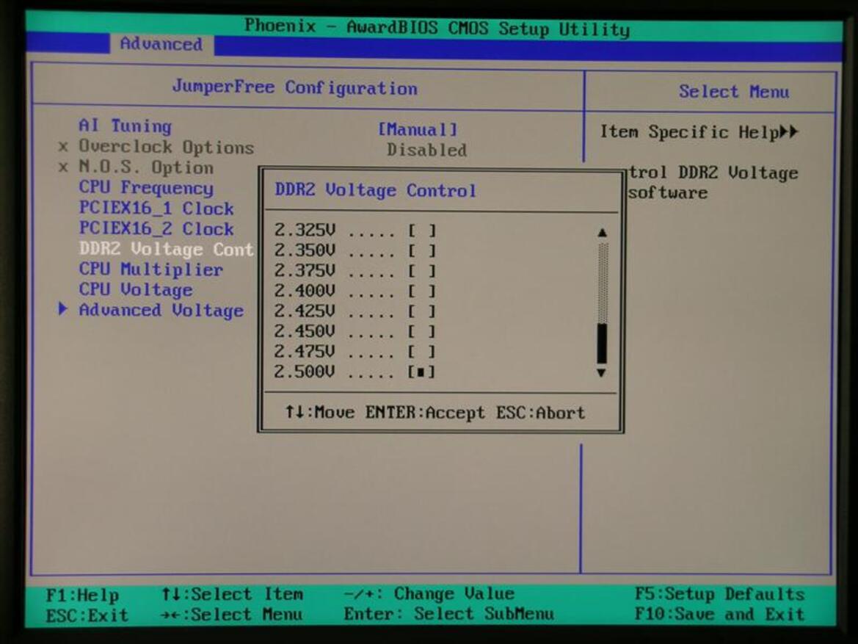Viewport: 858px width, 644px height.
Task: Open the CPU Voltage setting
Action: [x=136, y=290]
